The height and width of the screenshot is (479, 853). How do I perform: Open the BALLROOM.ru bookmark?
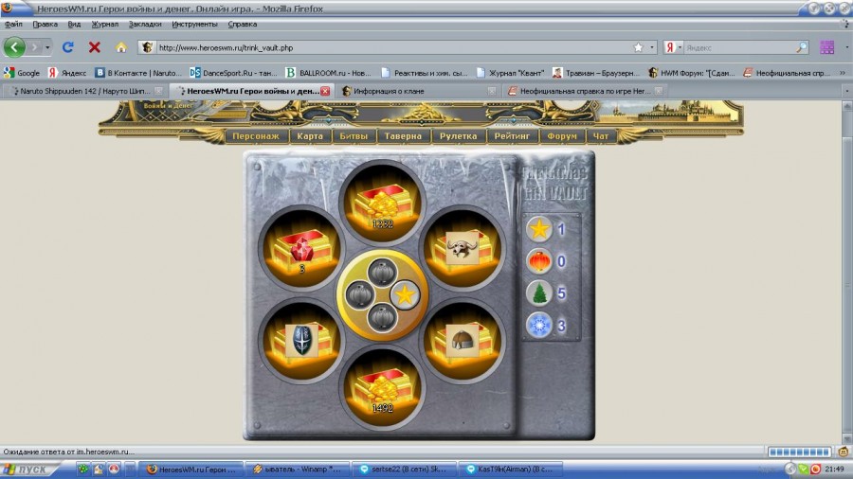pyautogui.click(x=328, y=72)
